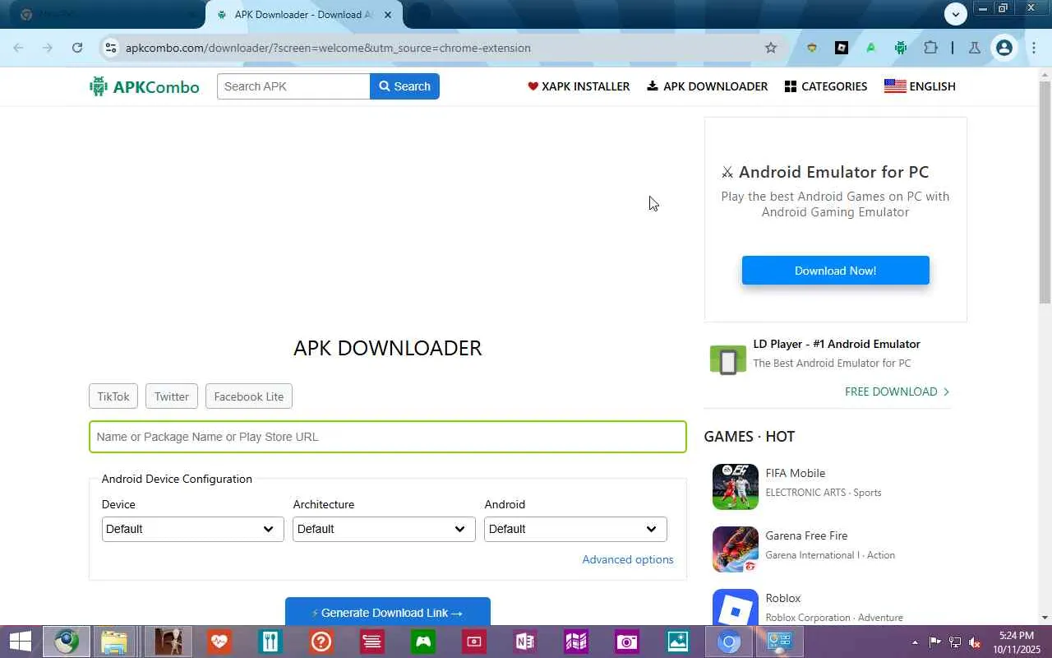
Task: Switch to the APK Downloader tab
Action: point(304,15)
